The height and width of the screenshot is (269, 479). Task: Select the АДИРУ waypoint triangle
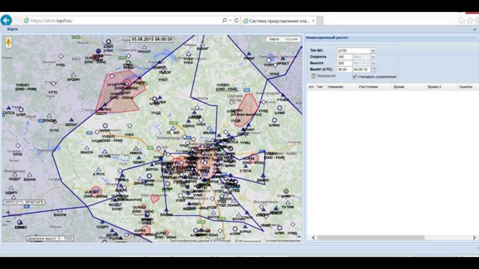[11, 188]
